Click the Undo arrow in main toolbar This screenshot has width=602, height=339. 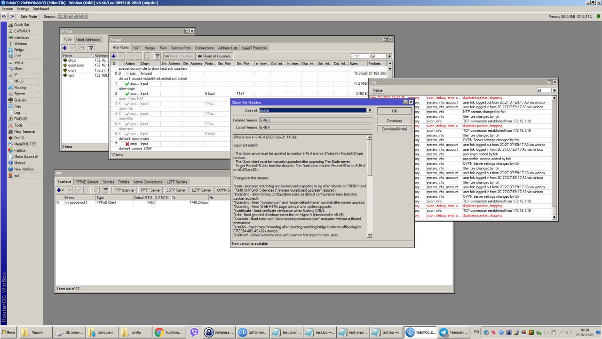click(4, 16)
